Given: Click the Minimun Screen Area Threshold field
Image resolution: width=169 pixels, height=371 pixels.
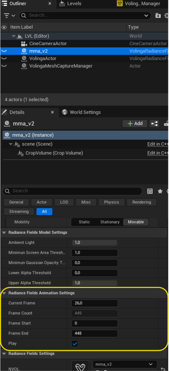Looking at the screenshot, I should pyautogui.click(x=95, y=253).
